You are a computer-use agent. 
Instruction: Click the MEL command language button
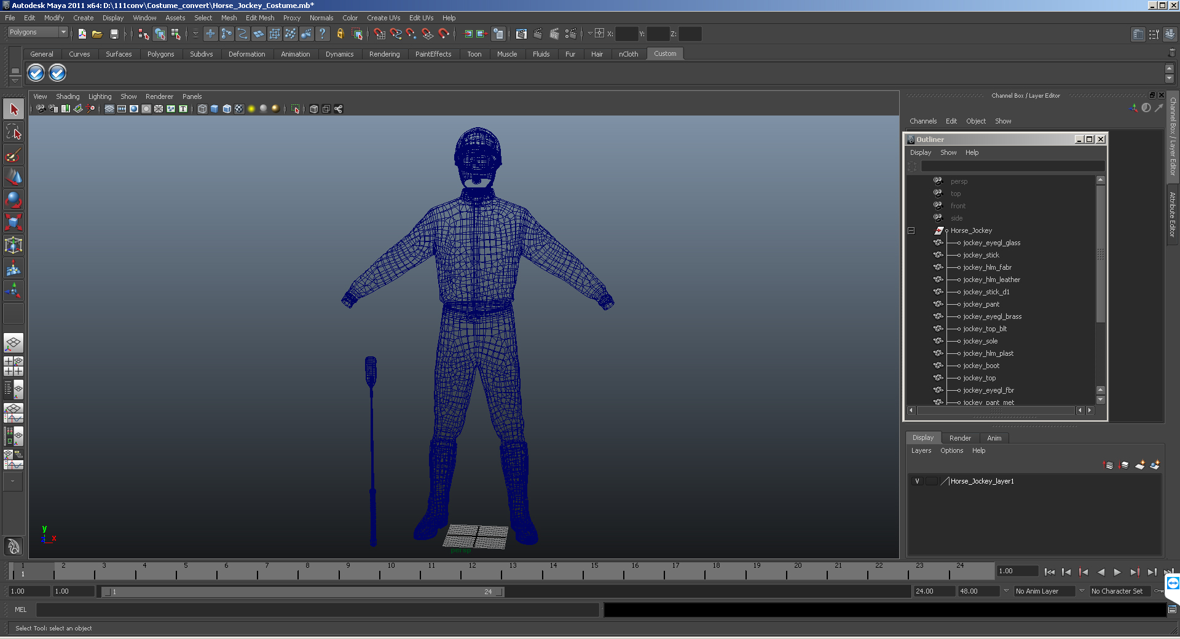tap(21, 610)
